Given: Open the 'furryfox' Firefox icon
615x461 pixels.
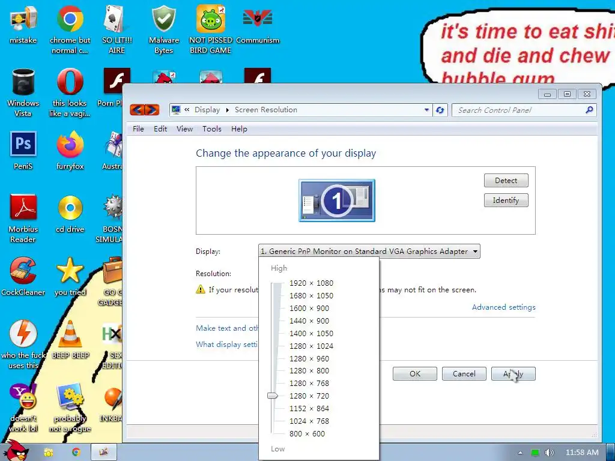Looking at the screenshot, I should tap(70, 151).
